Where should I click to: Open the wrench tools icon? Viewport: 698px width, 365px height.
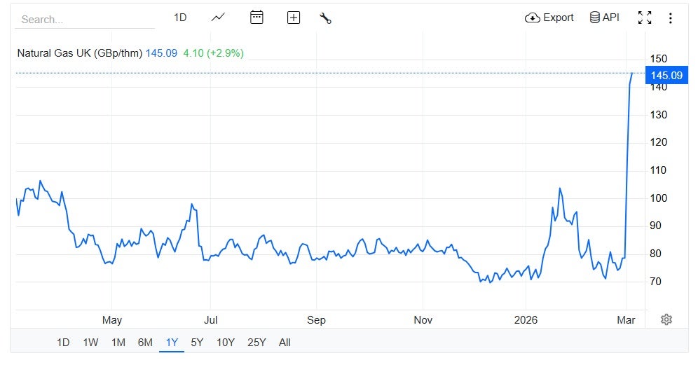pyautogui.click(x=325, y=18)
